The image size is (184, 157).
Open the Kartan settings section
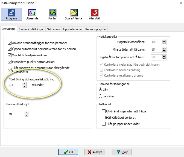click(53, 14)
